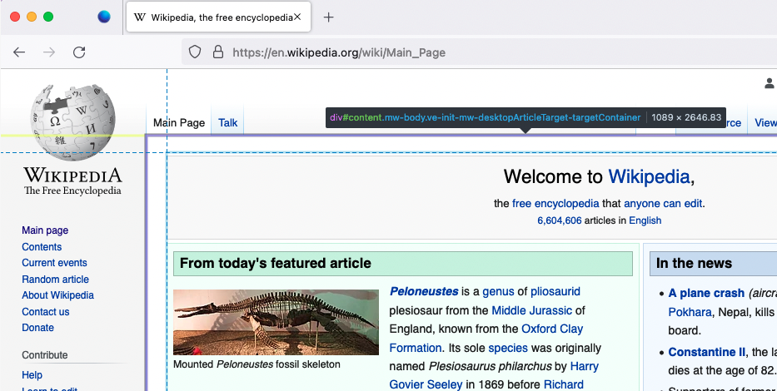This screenshot has width=777, height=391.
Task: Open the 'A plane crash' news link
Action: click(706, 293)
